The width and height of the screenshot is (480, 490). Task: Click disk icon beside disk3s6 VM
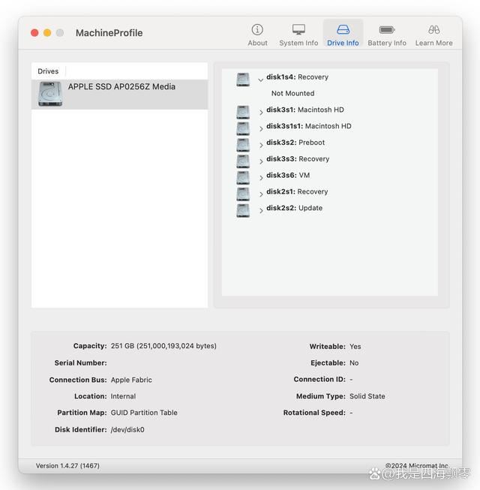click(x=243, y=178)
